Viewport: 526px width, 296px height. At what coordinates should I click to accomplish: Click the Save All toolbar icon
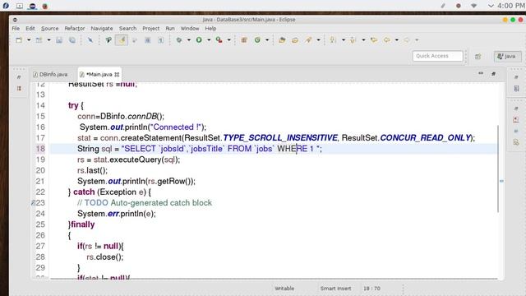72,40
